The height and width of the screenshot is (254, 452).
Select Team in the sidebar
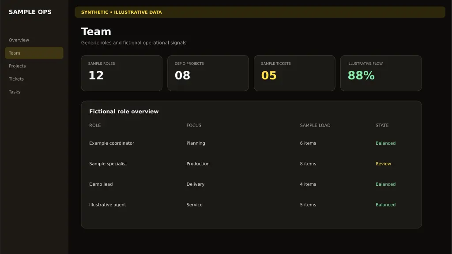[x=34, y=53]
